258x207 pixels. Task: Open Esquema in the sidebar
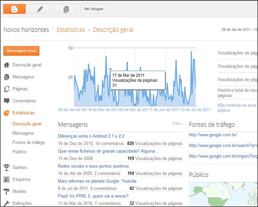(x=21, y=180)
